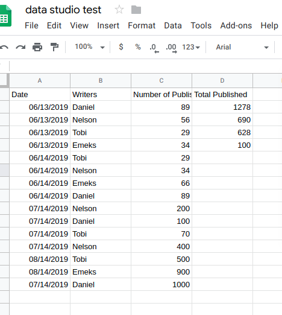The image size is (282, 315).
Task: Open the 100% zoom dropdown
Action: pos(90,47)
